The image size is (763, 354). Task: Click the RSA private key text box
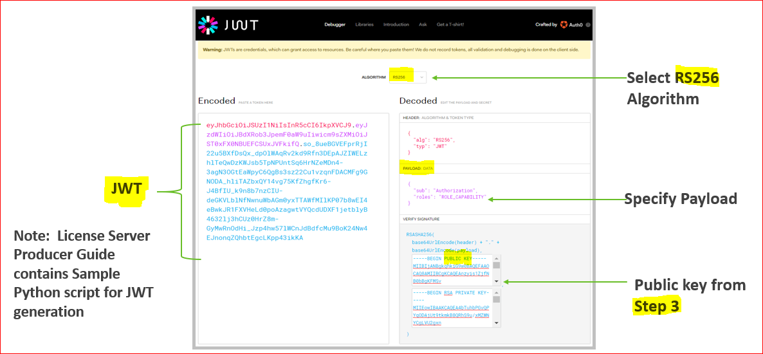coord(452,307)
